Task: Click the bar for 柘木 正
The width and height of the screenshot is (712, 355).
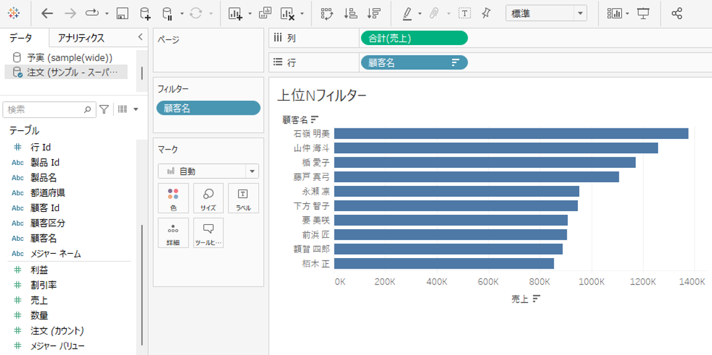Action: 444,264
